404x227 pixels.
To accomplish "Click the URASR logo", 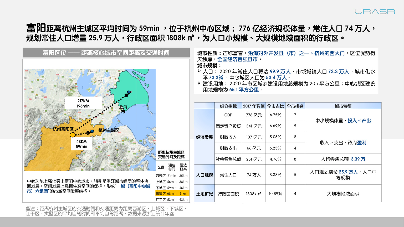I will [375, 12].
